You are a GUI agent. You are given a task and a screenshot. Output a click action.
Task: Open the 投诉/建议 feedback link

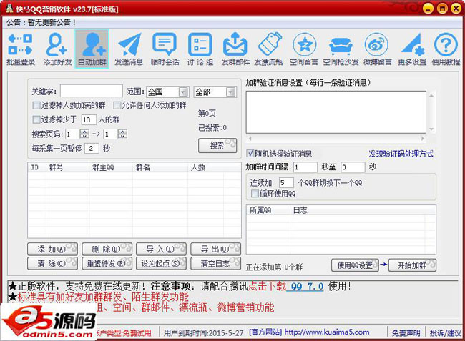(x=446, y=333)
